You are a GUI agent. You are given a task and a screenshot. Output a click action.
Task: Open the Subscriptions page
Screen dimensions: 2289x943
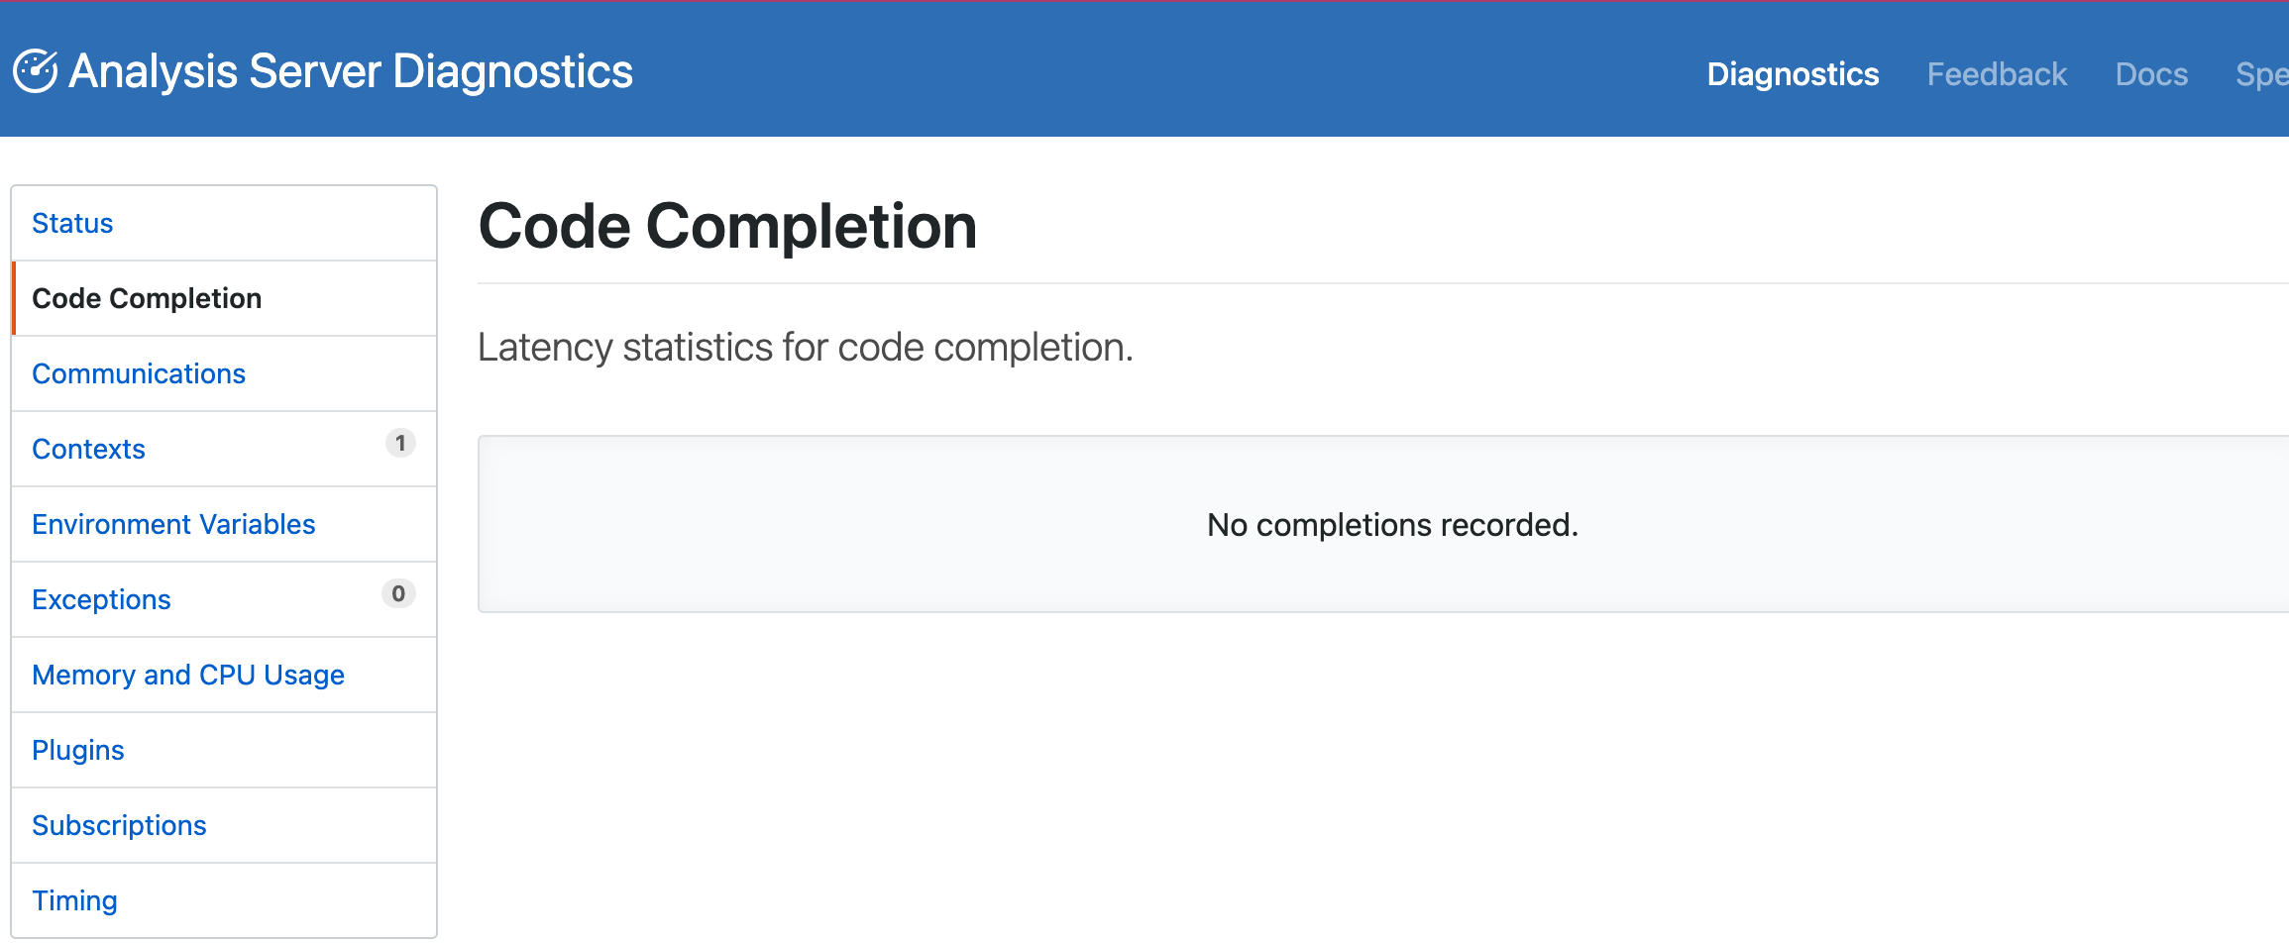point(119,825)
